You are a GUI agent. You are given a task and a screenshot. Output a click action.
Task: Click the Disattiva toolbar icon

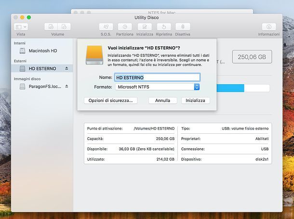tap(183, 27)
